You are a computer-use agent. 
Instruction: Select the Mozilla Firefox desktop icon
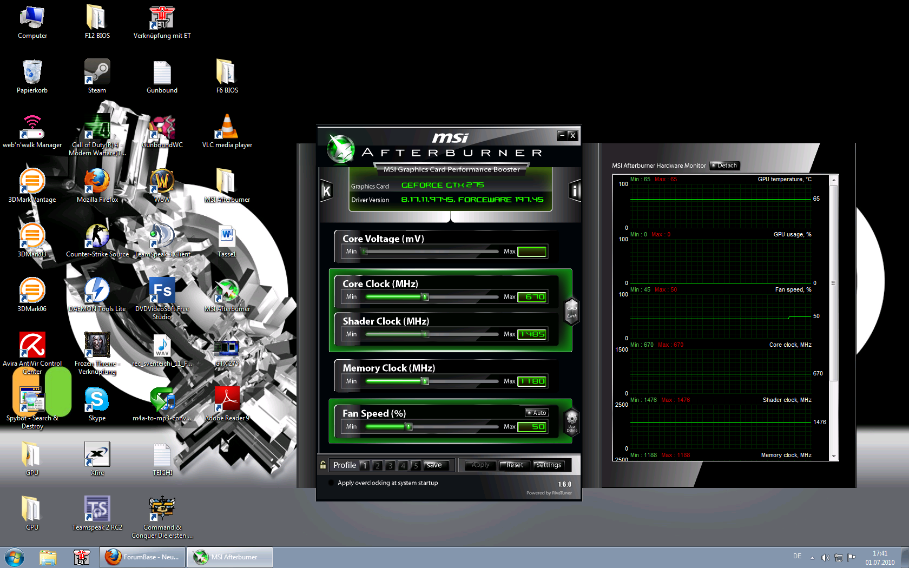[x=97, y=186]
